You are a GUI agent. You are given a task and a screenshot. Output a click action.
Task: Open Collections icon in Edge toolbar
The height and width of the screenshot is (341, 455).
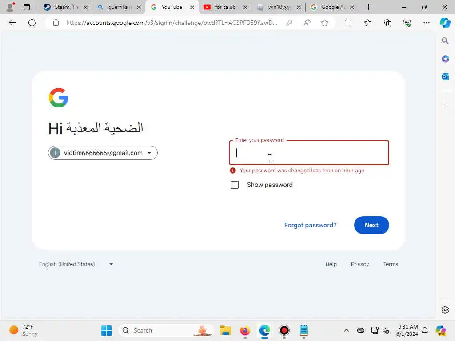point(387,23)
